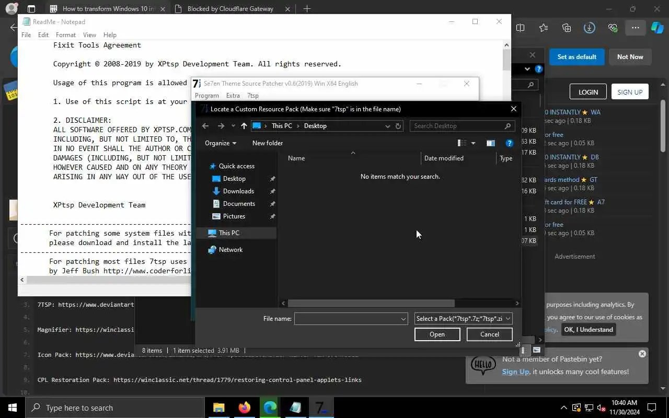Go up one folder level in dialog
Screen dimensions: 669x418
click(244, 126)
